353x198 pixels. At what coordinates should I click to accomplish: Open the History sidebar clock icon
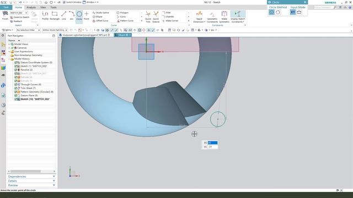[3, 105]
